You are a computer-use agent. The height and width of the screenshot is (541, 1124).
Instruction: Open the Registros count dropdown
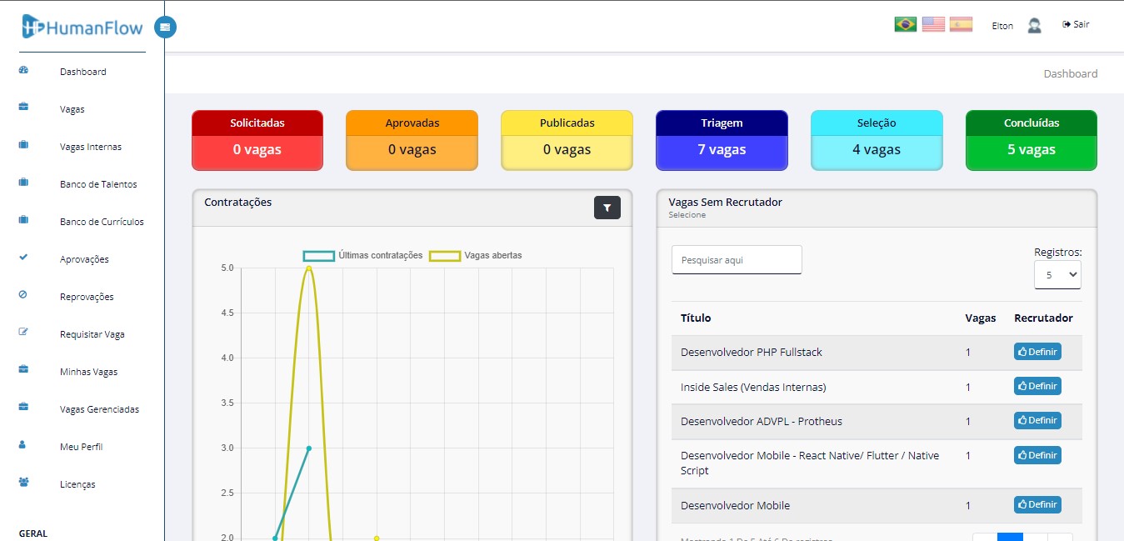click(1057, 274)
